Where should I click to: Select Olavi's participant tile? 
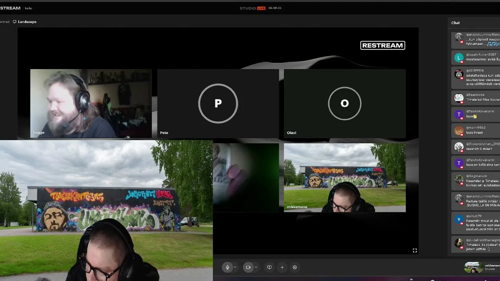pyautogui.click(x=345, y=103)
